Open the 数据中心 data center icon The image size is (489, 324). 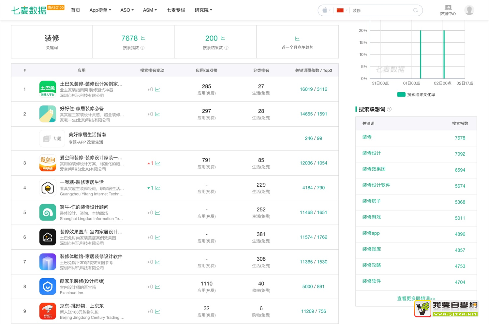(448, 8)
